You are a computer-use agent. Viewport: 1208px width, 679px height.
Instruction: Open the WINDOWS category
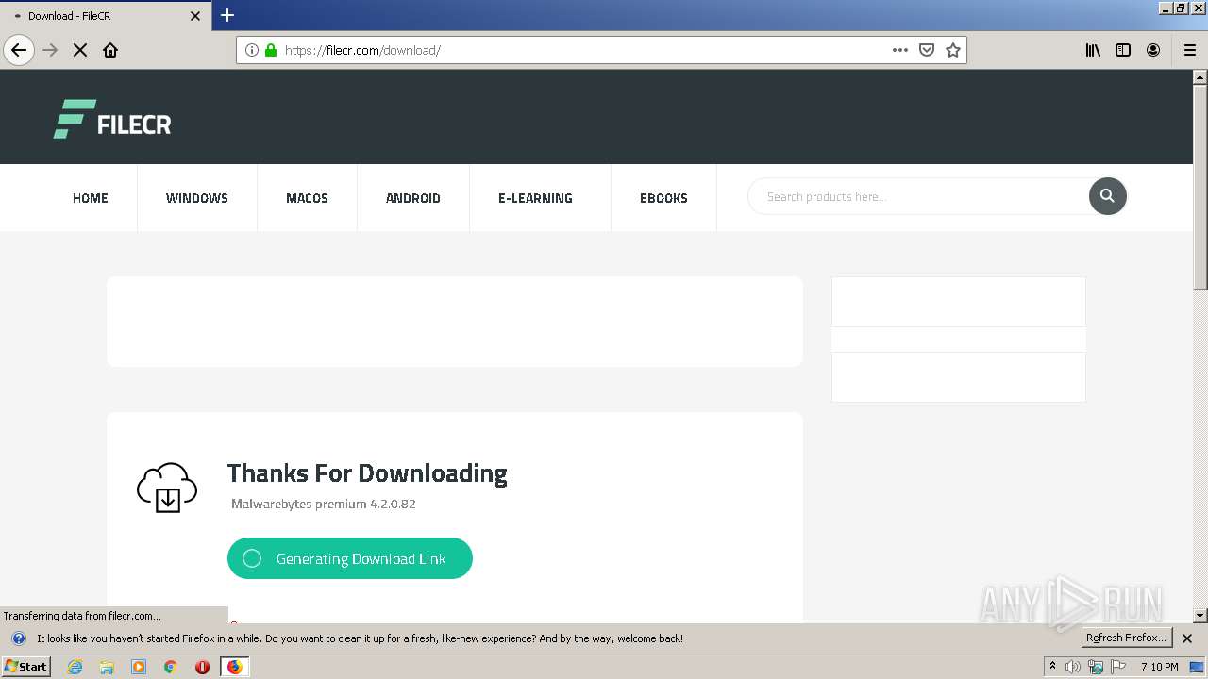[x=197, y=198]
